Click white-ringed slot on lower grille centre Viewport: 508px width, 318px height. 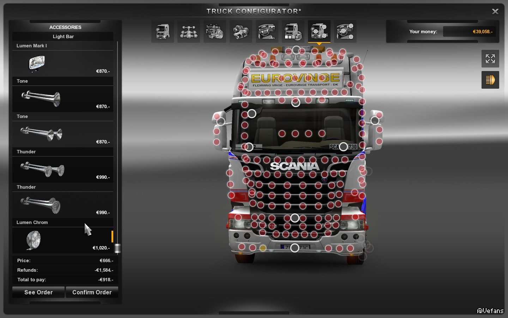pyautogui.click(x=295, y=218)
